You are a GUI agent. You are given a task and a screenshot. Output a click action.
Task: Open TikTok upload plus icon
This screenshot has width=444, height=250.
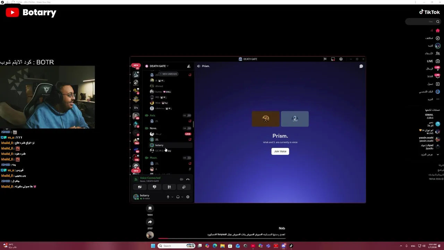pos(438,84)
